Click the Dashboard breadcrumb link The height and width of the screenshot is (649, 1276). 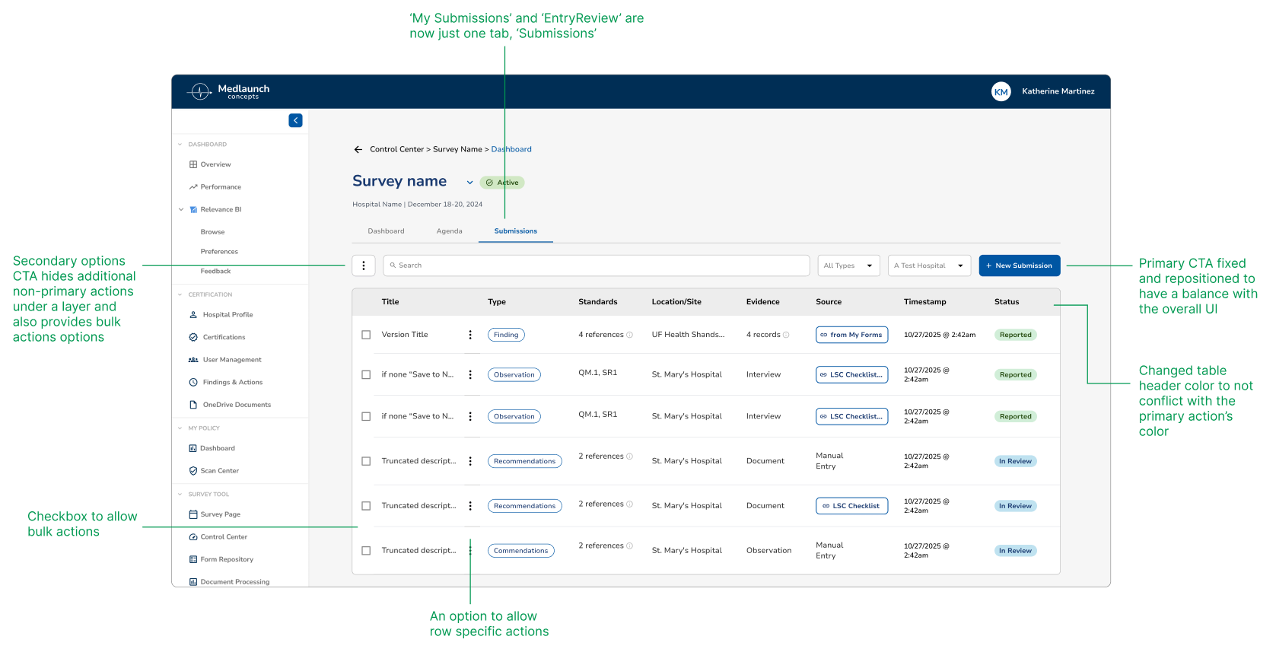click(511, 149)
